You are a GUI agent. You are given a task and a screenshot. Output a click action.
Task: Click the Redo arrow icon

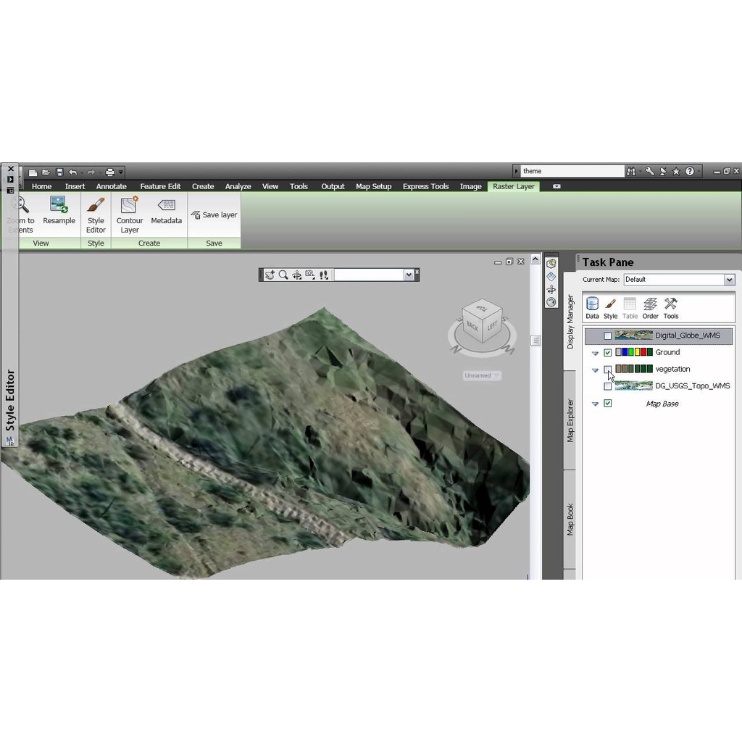click(x=91, y=172)
